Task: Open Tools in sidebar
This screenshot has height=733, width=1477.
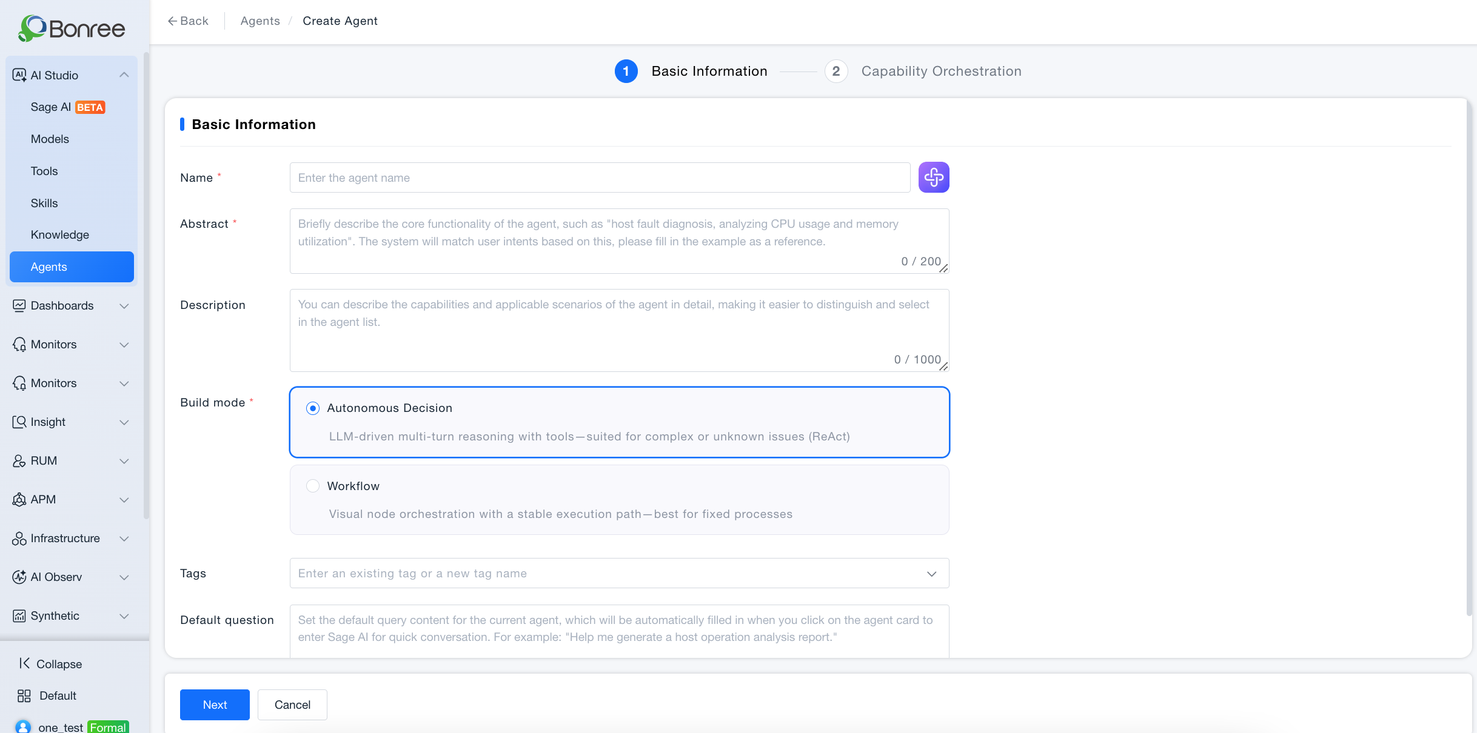Action: (x=72, y=171)
